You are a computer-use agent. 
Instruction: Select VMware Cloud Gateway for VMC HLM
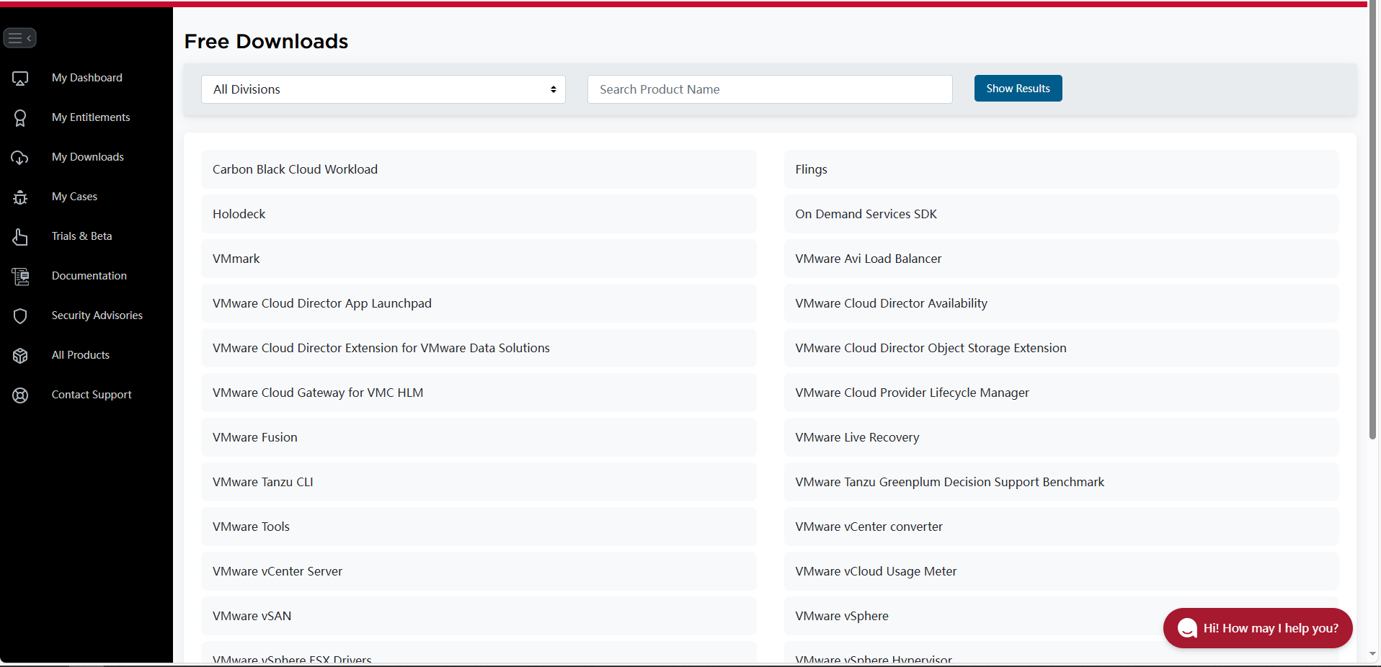pos(479,393)
